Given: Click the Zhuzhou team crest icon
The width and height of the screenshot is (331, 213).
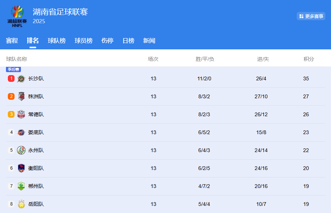Looking at the screenshot, I should [x=21, y=96].
